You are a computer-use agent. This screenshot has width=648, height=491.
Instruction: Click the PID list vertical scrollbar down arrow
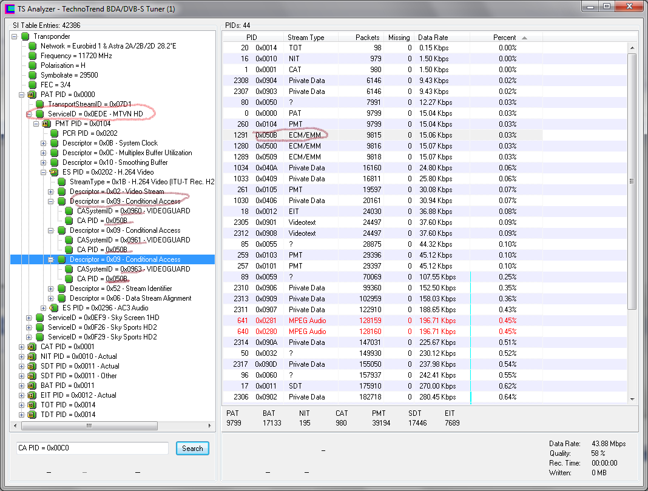(632, 398)
